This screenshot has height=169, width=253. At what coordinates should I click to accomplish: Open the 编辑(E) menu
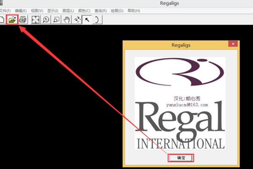21,10
